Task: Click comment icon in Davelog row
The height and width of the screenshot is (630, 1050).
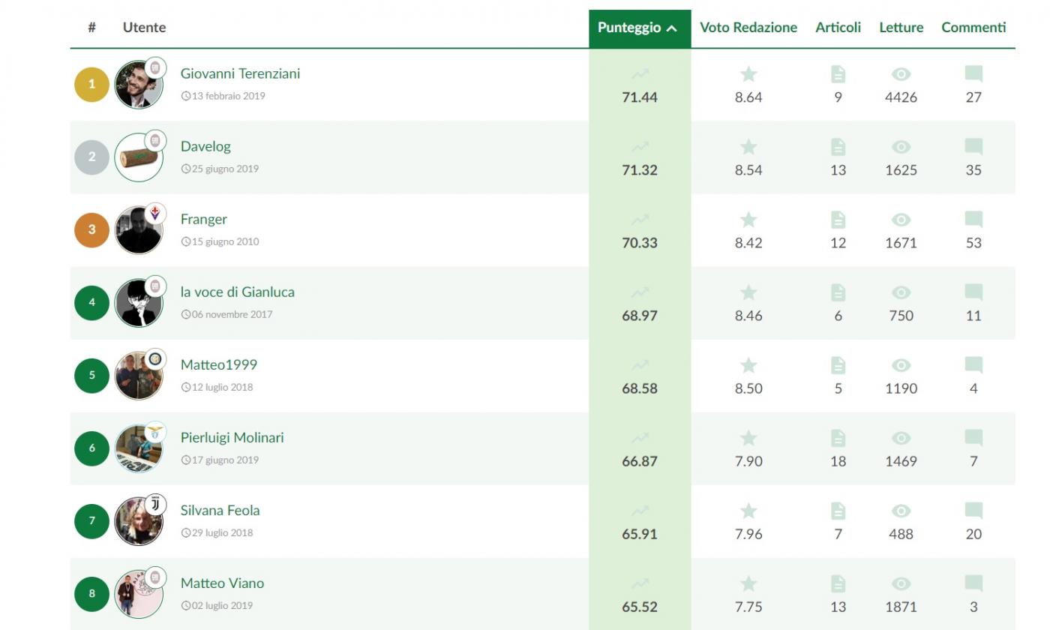Action: click(x=973, y=147)
